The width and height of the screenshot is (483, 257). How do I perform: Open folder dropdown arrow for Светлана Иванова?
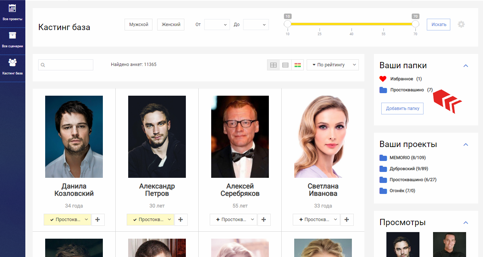click(x=336, y=220)
